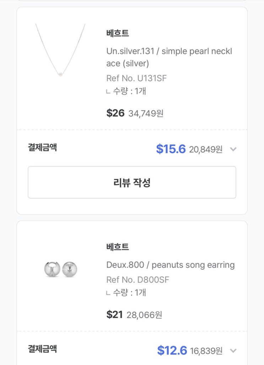Tap the 결제금액 label in the necklace card

tap(42, 147)
